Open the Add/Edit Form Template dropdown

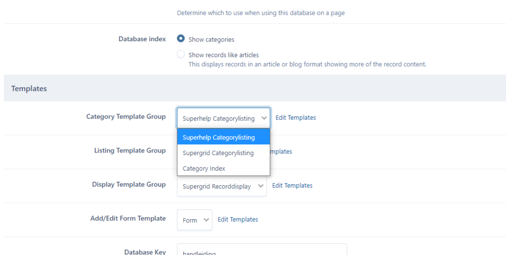pyautogui.click(x=194, y=220)
